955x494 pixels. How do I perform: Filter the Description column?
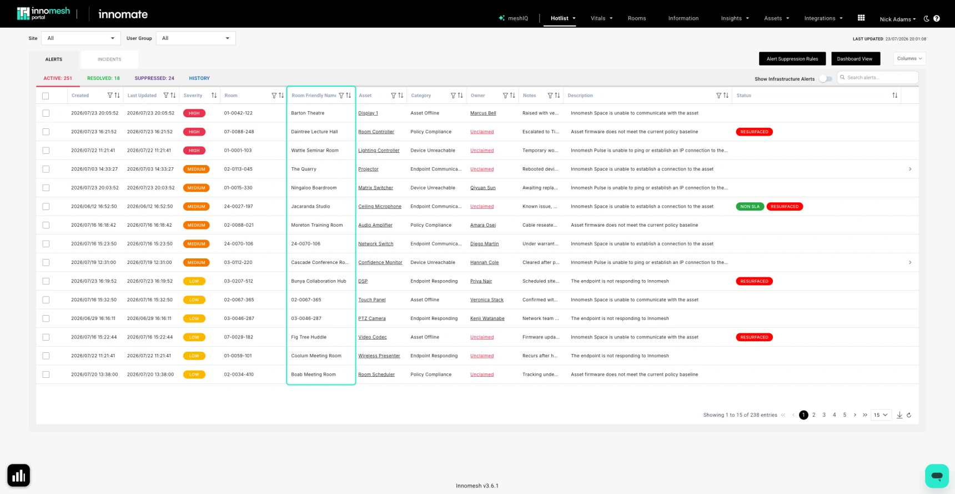[718, 96]
